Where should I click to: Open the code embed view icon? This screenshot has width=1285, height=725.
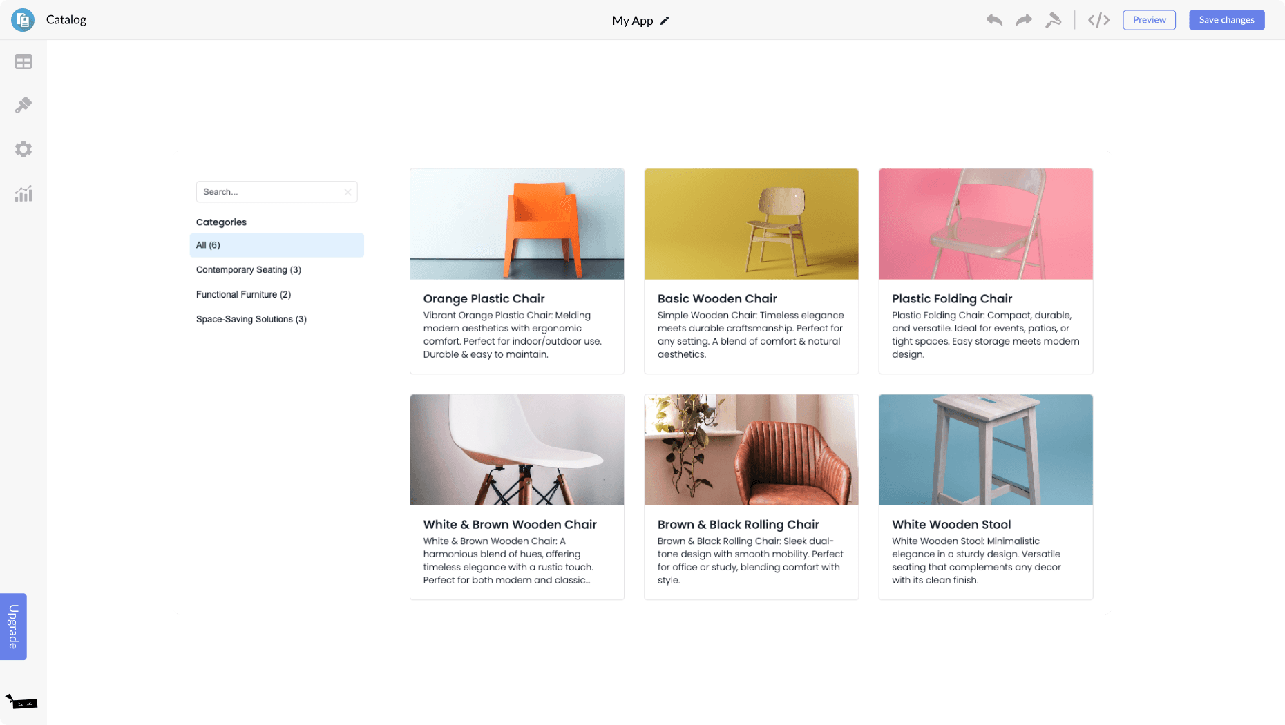pyautogui.click(x=1098, y=20)
